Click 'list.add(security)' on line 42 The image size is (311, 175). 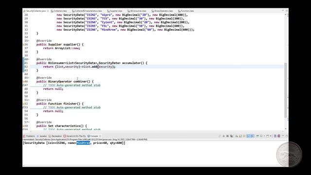(x=99, y=67)
